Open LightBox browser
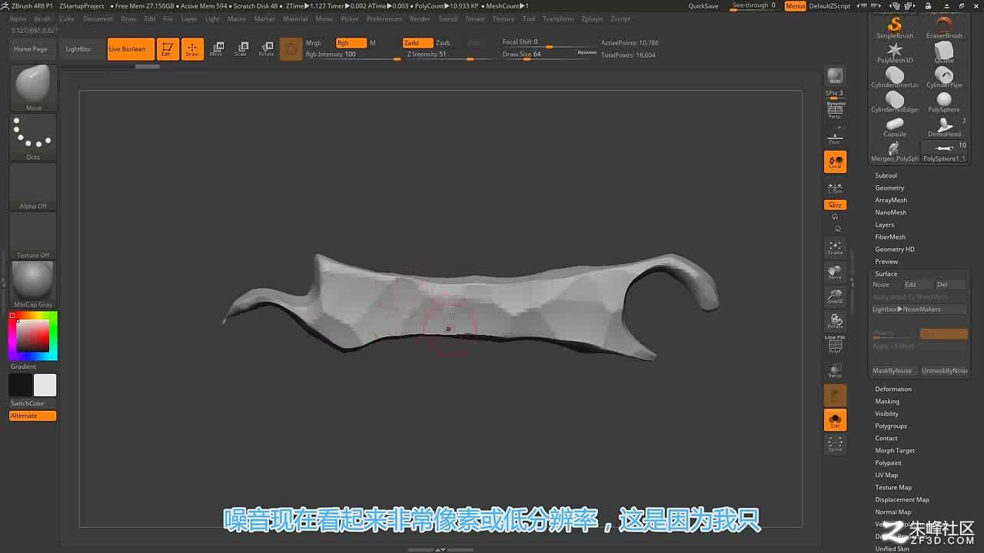This screenshot has width=984, height=553. [x=78, y=49]
